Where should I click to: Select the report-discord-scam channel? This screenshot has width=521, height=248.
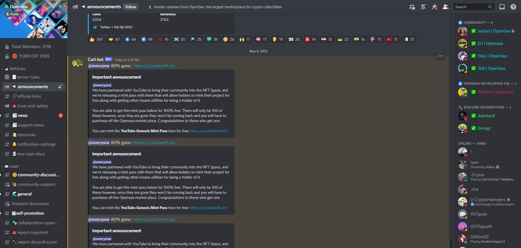pyautogui.click(x=33, y=242)
